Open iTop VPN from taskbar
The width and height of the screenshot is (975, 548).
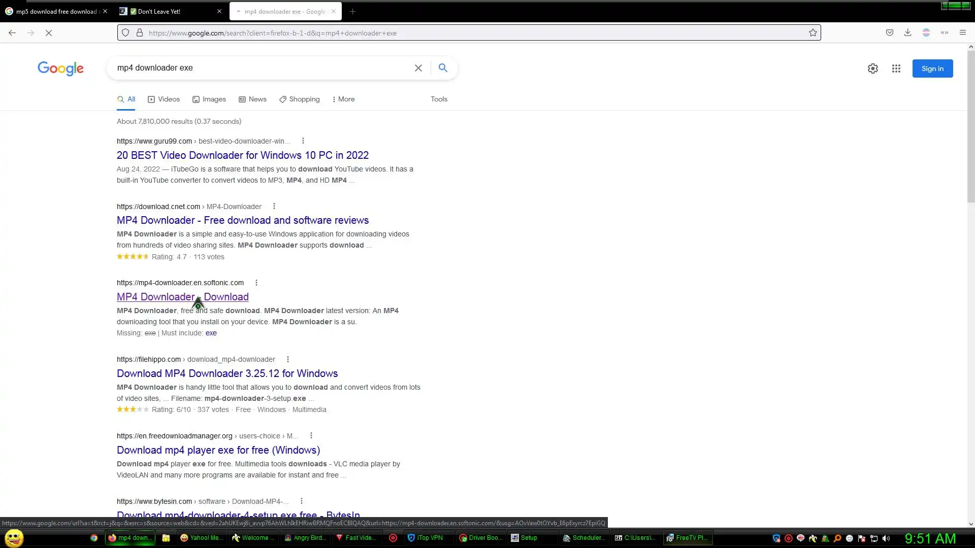point(426,538)
